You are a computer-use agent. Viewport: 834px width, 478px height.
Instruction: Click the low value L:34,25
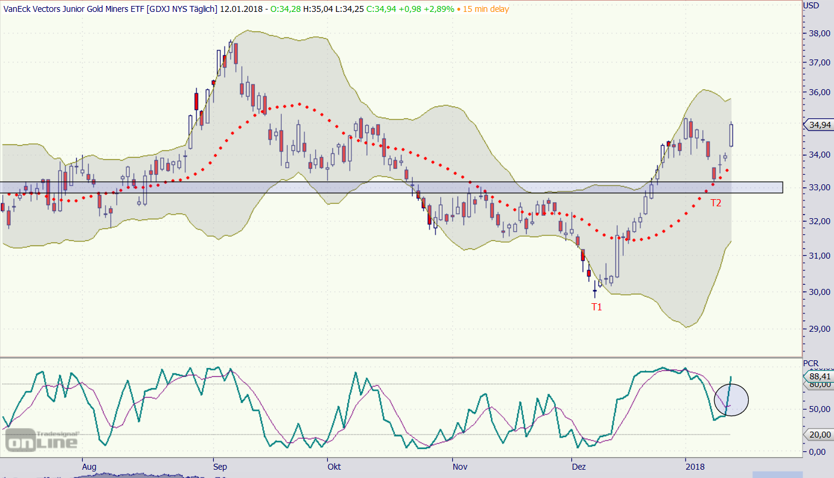click(350, 9)
